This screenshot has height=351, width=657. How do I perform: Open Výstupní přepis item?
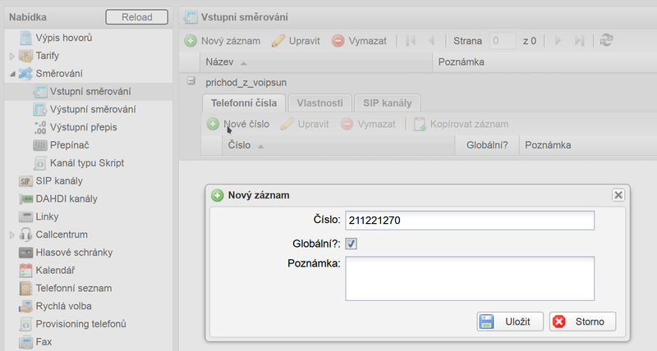[x=84, y=127]
